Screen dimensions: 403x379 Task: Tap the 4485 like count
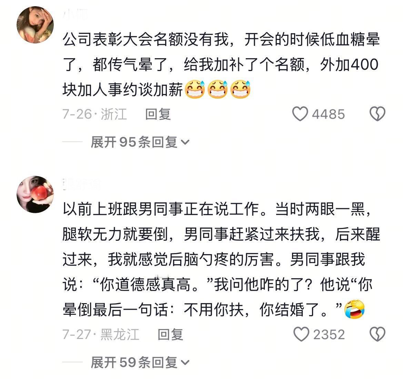[x=328, y=114]
